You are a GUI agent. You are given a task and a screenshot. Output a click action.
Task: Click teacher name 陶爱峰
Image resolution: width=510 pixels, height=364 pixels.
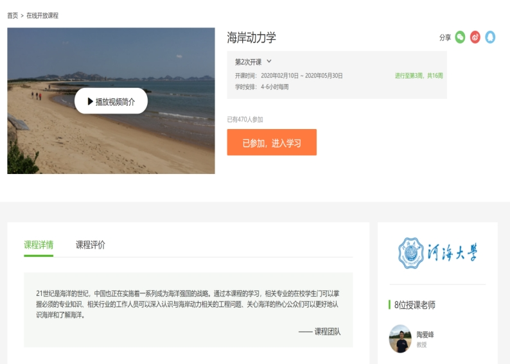pyautogui.click(x=425, y=334)
